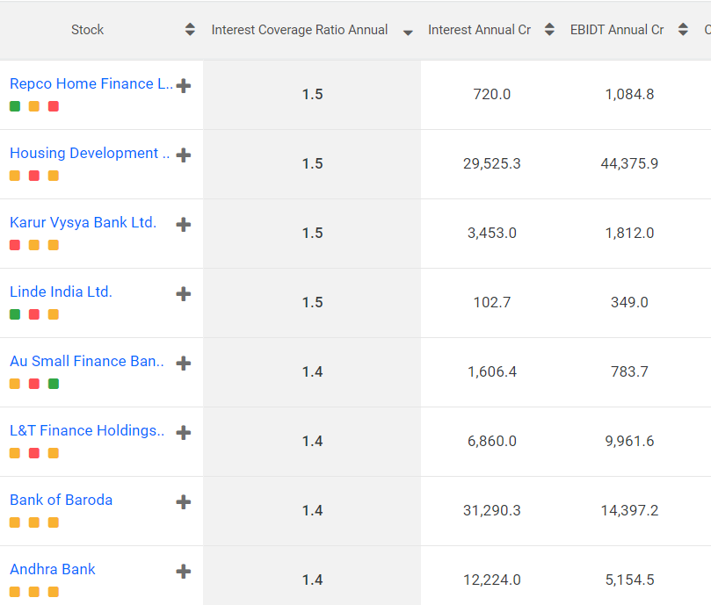Select interest value 6,860.0
This screenshot has width=711, height=605.
(x=492, y=441)
